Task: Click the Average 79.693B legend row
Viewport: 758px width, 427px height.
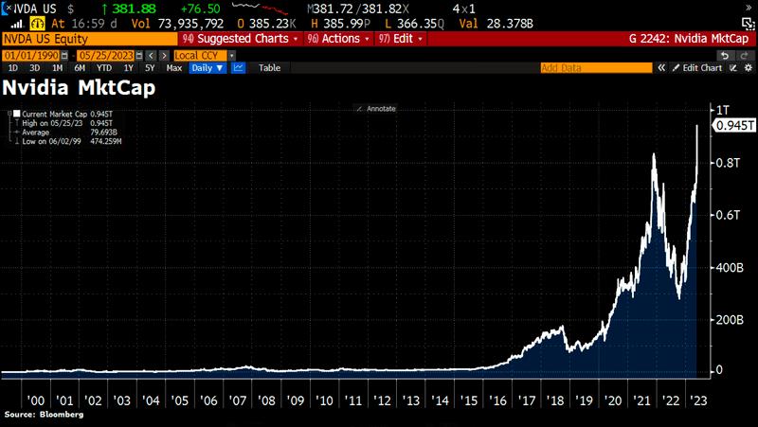Action: tap(69, 133)
